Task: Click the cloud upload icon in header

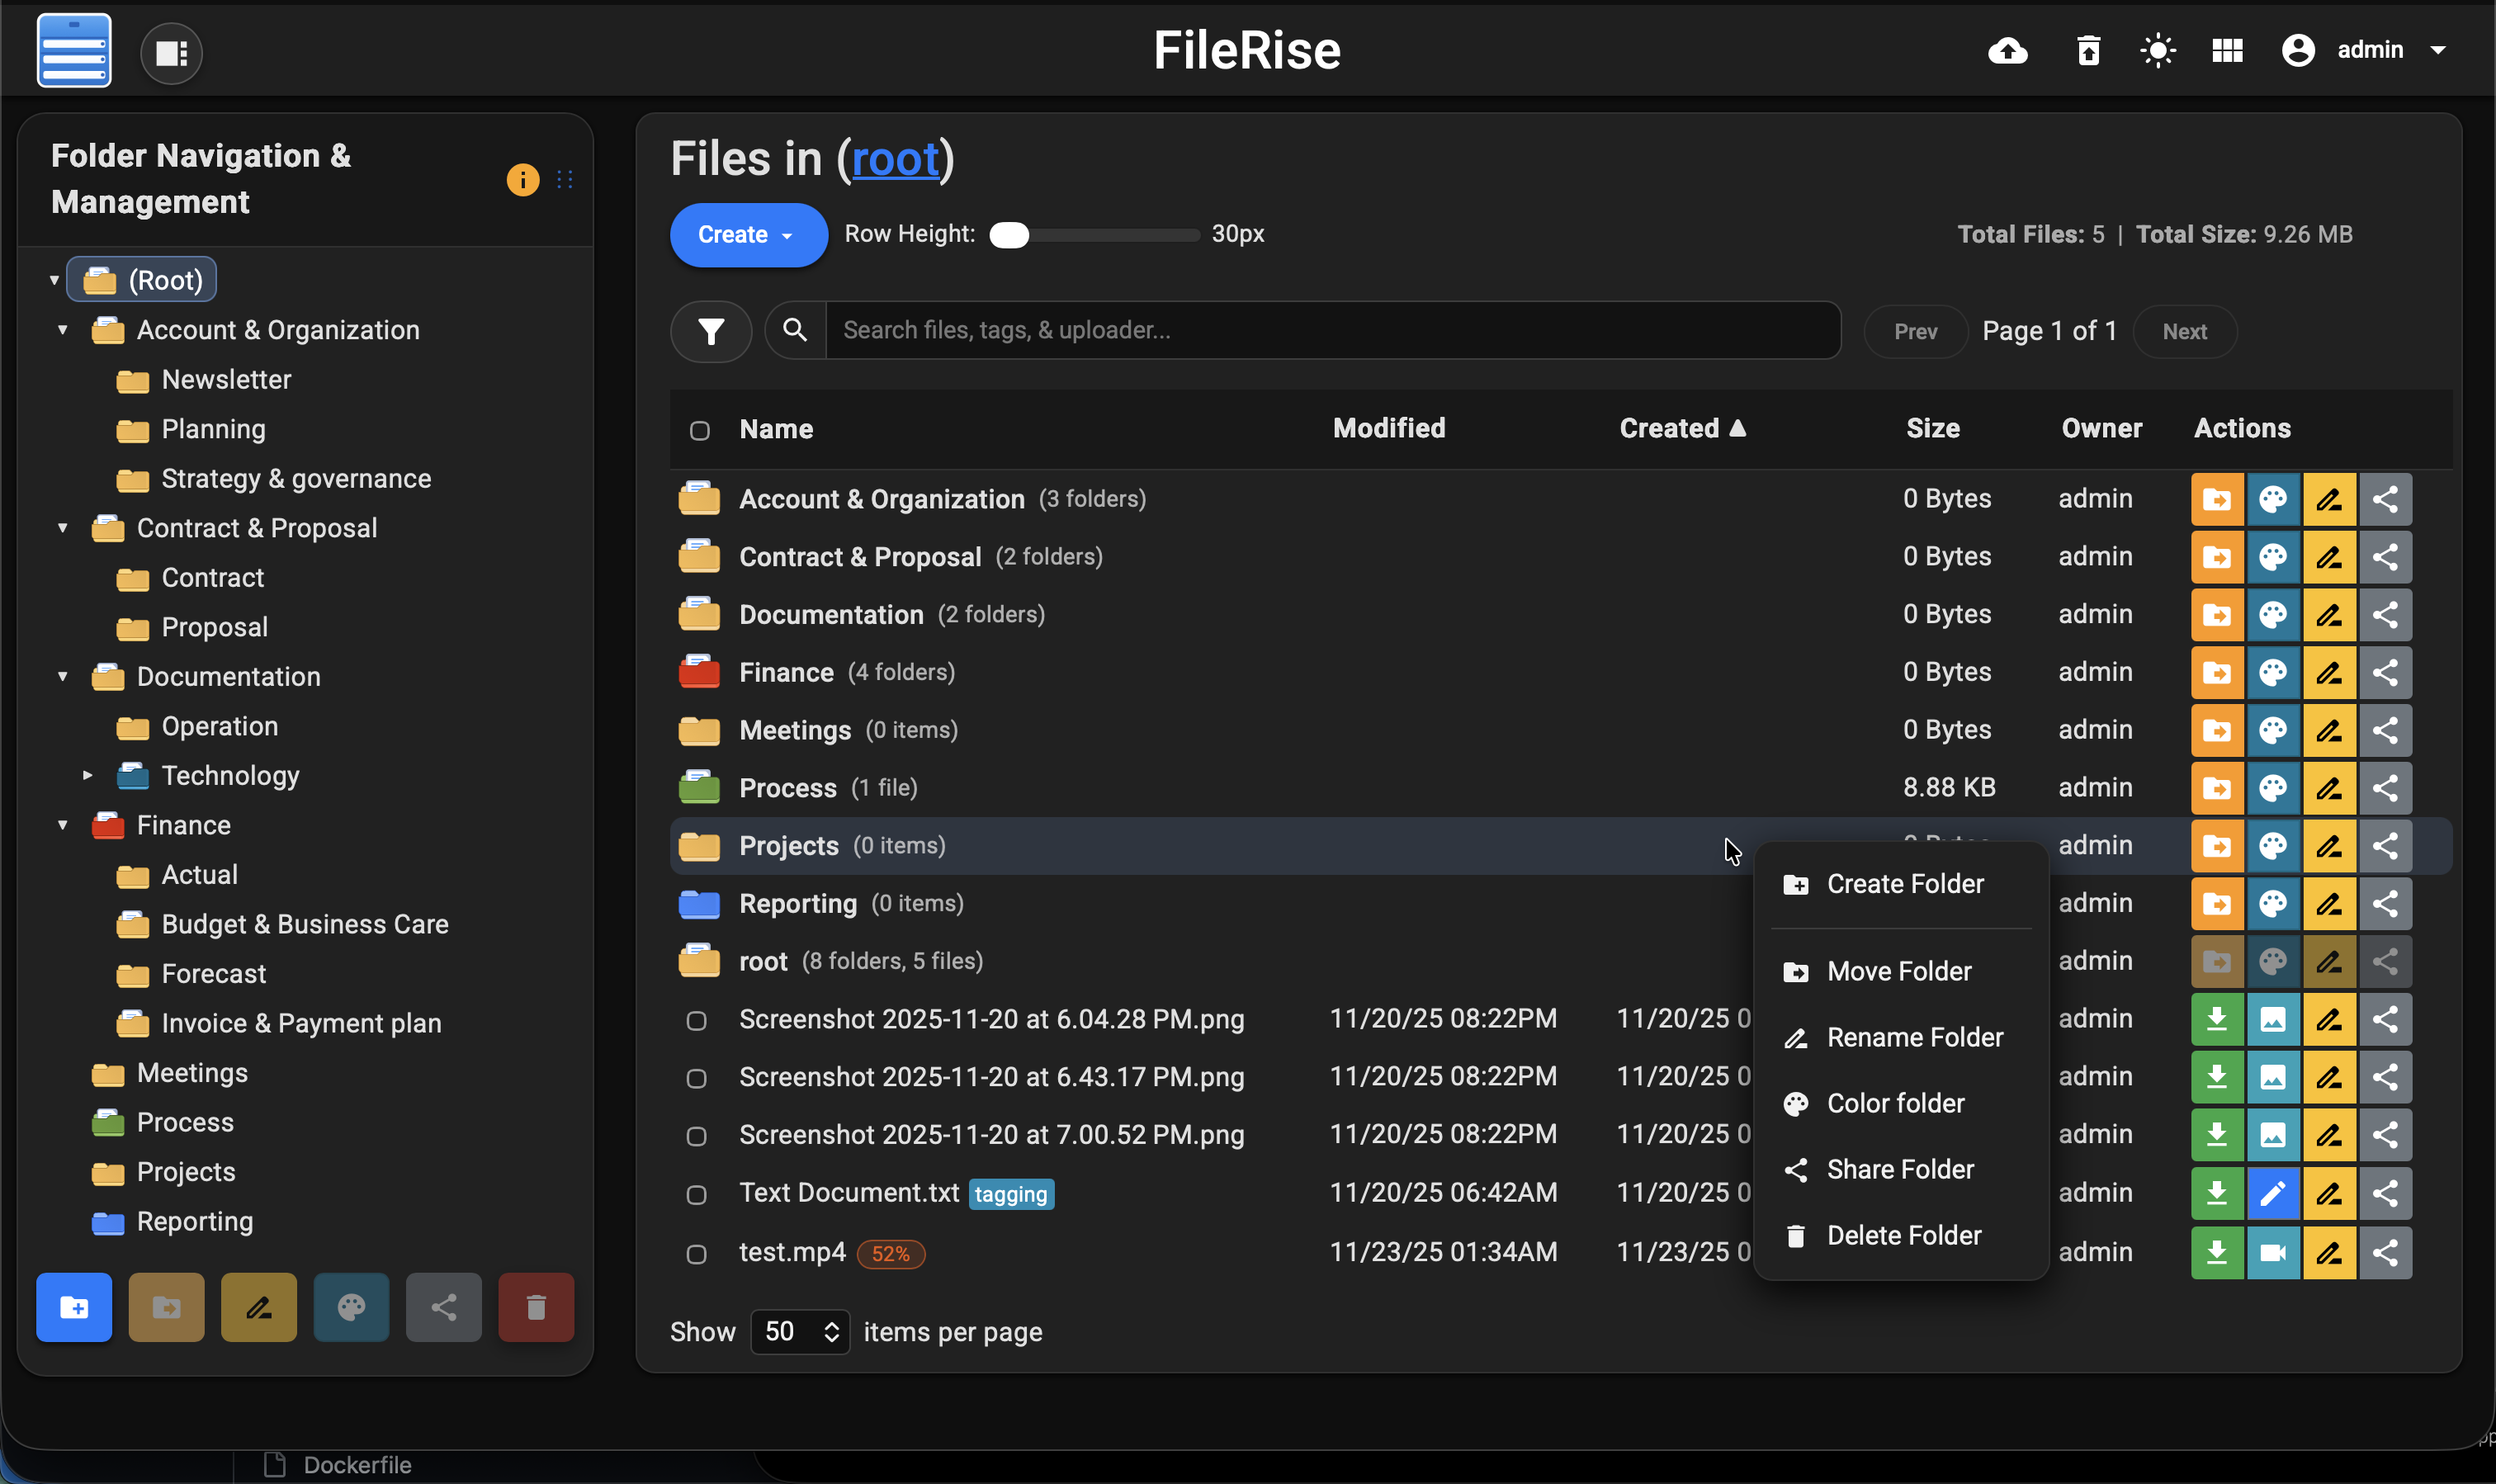Action: tap(2007, 50)
